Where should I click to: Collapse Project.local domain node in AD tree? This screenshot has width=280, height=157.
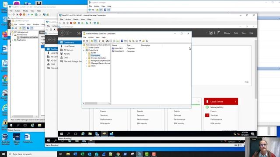[84, 50]
